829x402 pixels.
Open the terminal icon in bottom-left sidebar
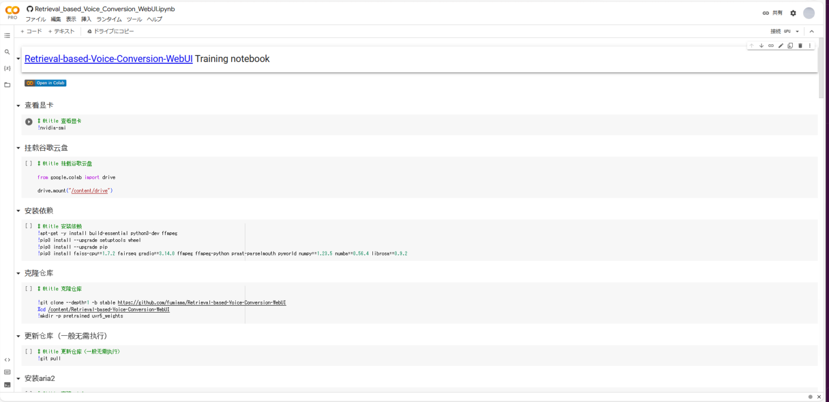click(7, 385)
